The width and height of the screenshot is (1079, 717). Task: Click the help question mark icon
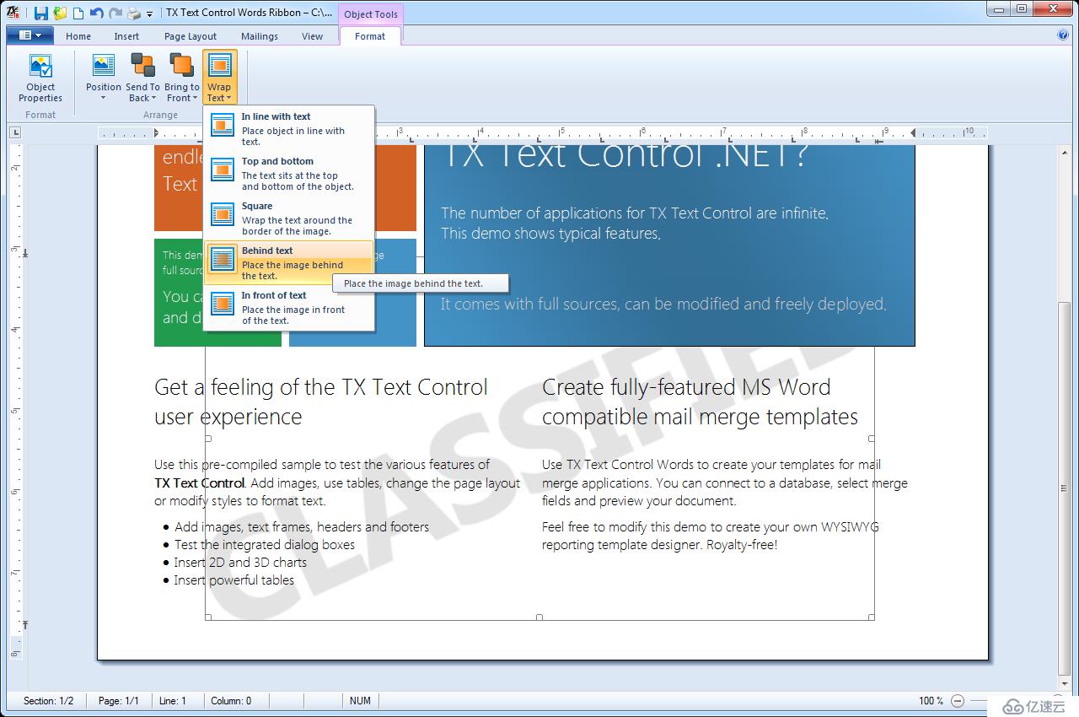click(x=1063, y=35)
